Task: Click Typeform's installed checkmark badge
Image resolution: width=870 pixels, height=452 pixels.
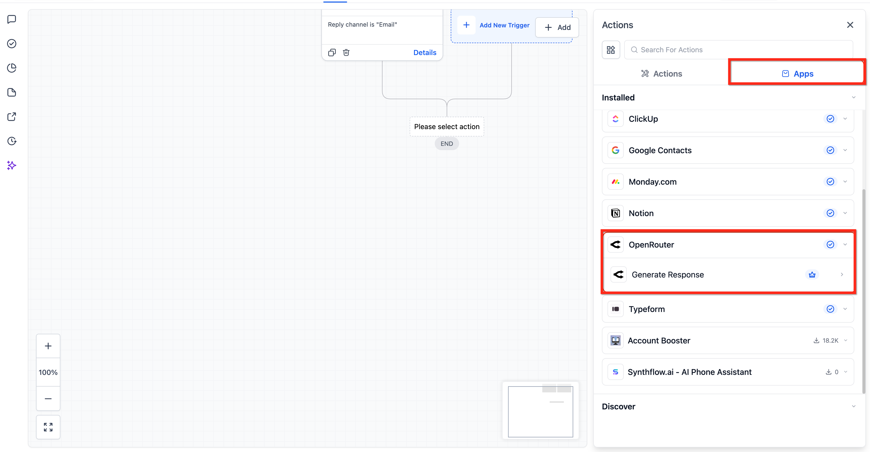Action: pos(830,309)
